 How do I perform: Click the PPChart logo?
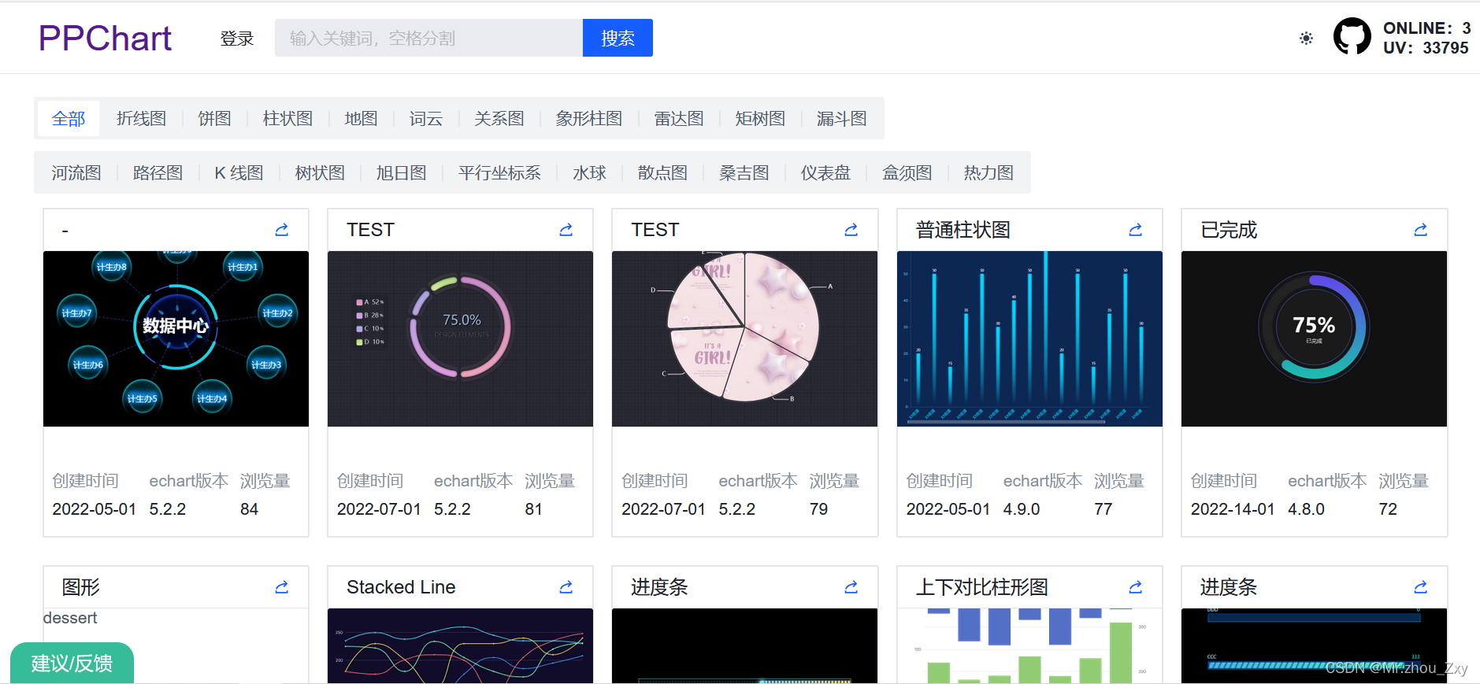click(105, 38)
